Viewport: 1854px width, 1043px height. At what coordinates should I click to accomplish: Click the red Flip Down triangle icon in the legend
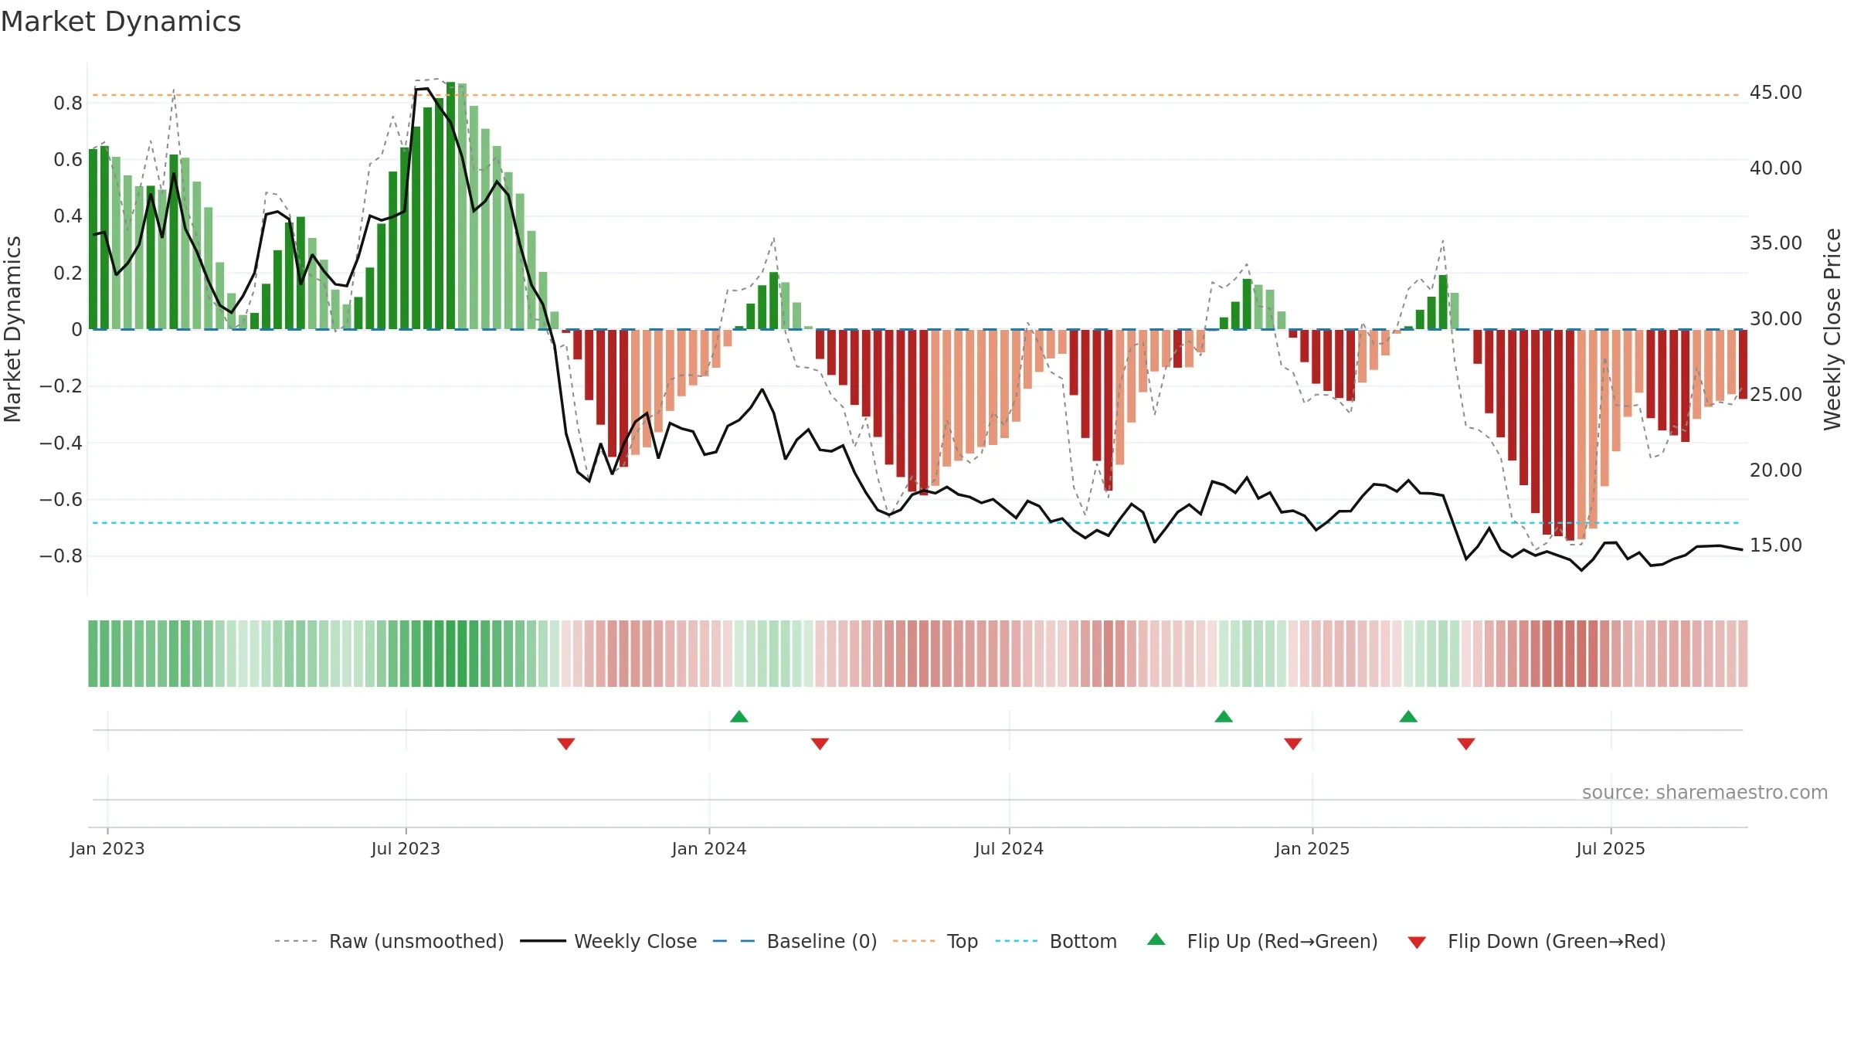1417,943
